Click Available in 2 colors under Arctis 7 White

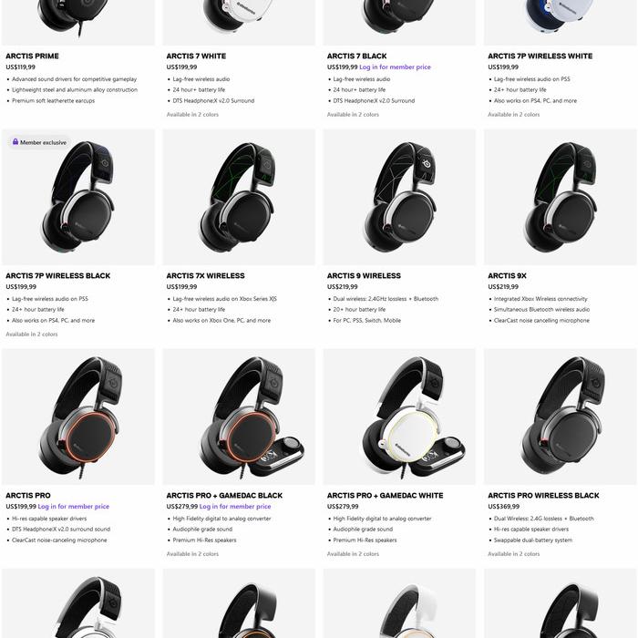(192, 115)
